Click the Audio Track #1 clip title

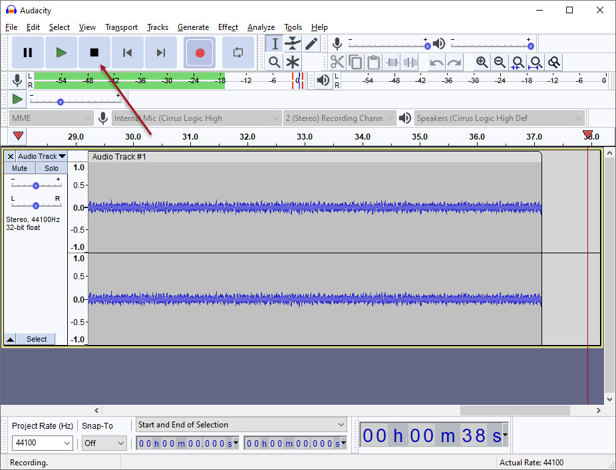[119, 157]
